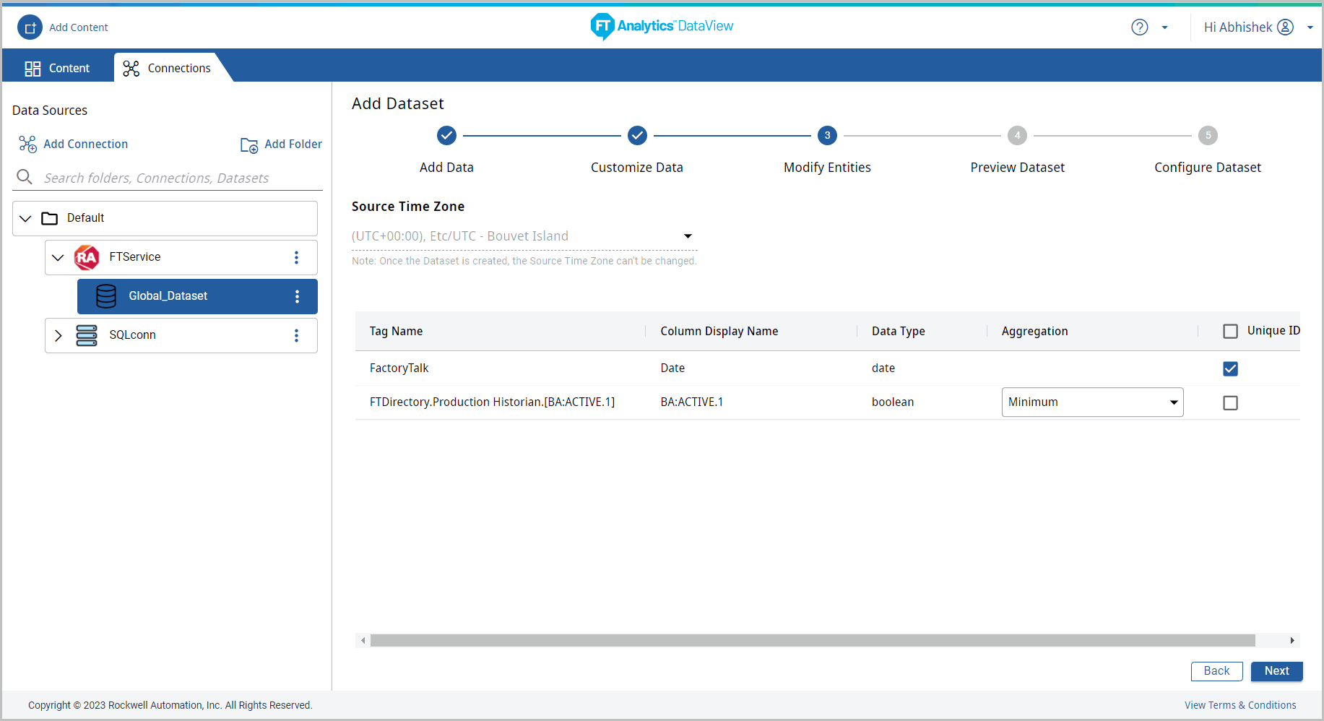Click step 3 Modify Entities circle
The image size is (1324, 721).
[x=827, y=135]
